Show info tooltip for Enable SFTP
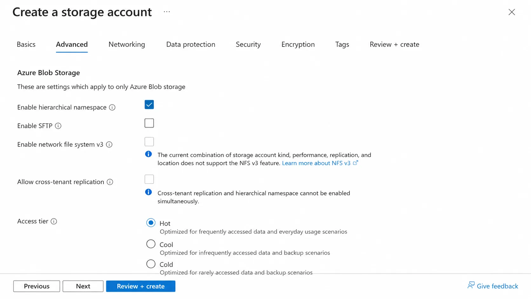The width and height of the screenshot is (531, 299). click(x=58, y=126)
